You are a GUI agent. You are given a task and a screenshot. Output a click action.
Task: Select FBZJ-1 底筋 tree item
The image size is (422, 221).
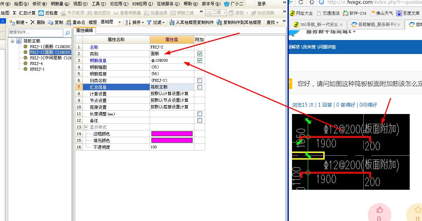(x=51, y=47)
